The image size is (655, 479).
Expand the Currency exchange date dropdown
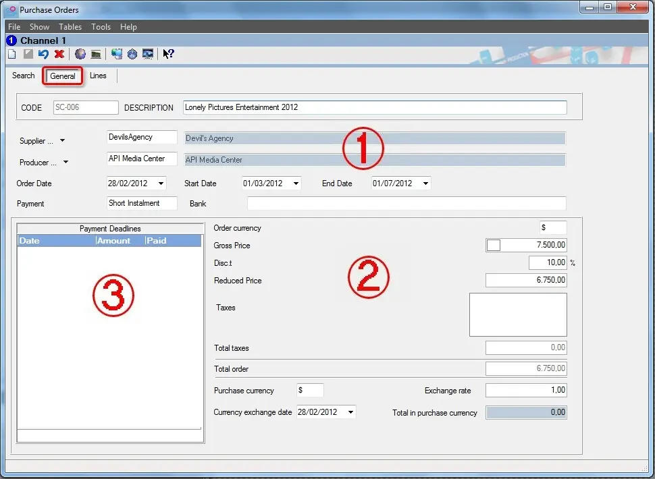point(350,412)
